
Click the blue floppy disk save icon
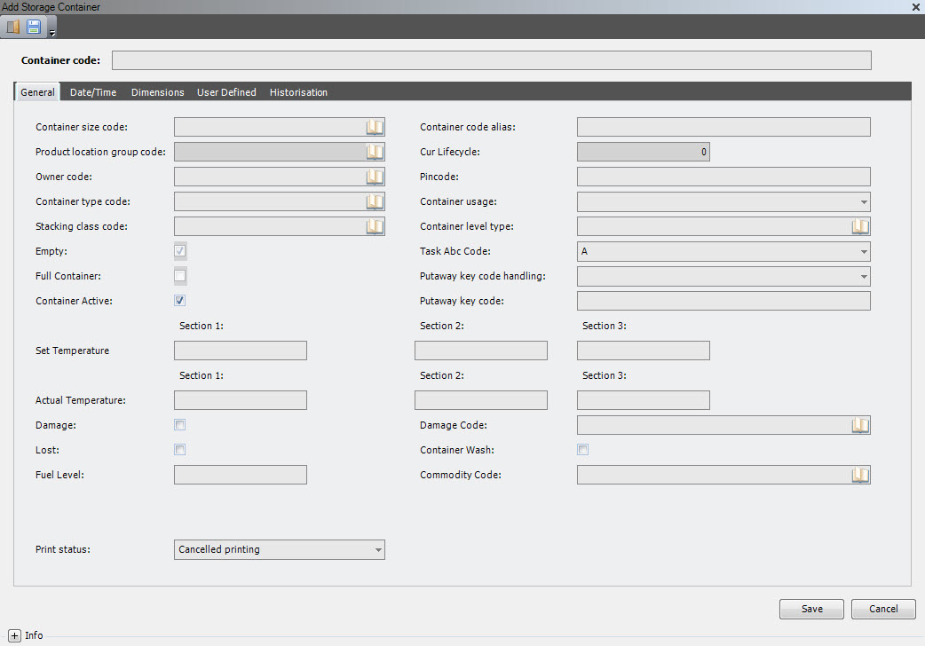34,27
